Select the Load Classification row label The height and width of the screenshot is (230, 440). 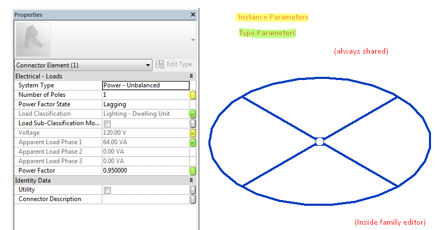44,114
